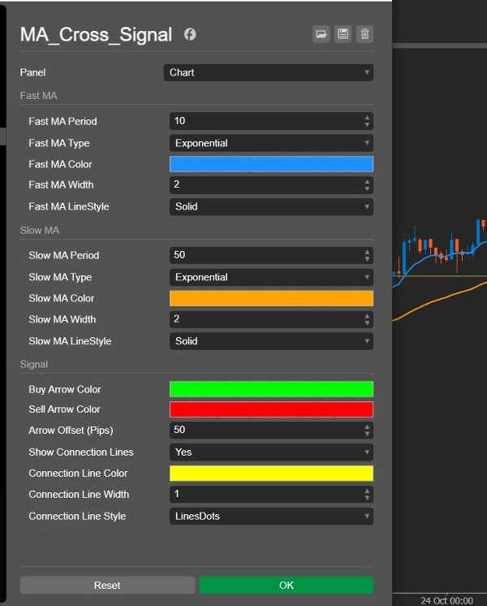Open the Slow MA LineStyle dropdown
The width and height of the screenshot is (487, 606).
pos(271,341)
